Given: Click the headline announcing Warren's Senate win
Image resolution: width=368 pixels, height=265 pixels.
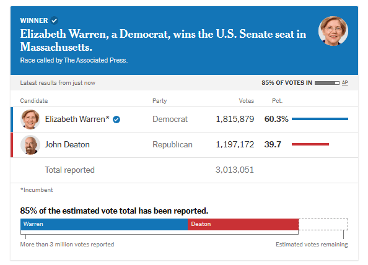Looking at the screenshot, I should (x=163, y=40).
